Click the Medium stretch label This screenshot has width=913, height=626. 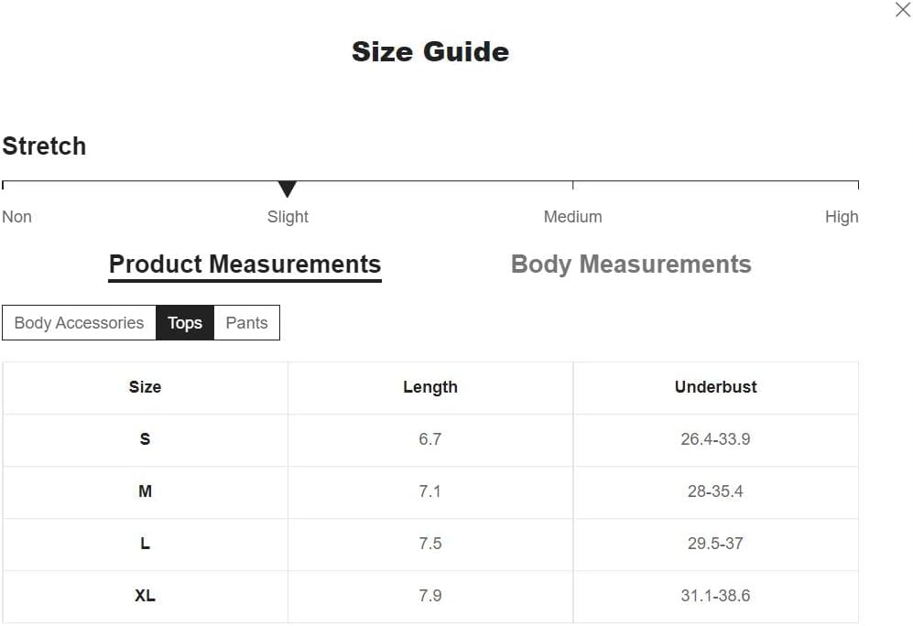pyautogui.click(x=572, y=217)
